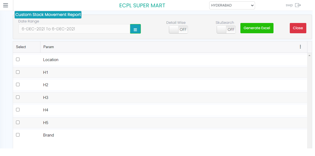This screenshot has width=315, height=156.
Task: Check the H5 parameter checkbox
Action: [x=18, y=122]
